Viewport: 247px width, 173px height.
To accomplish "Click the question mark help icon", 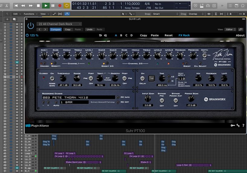I will pos(243,125).
